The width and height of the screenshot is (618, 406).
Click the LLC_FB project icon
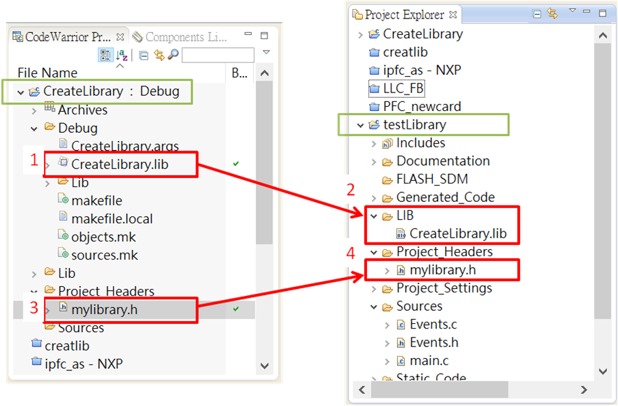pyautogui.click(x=374, y=88)
